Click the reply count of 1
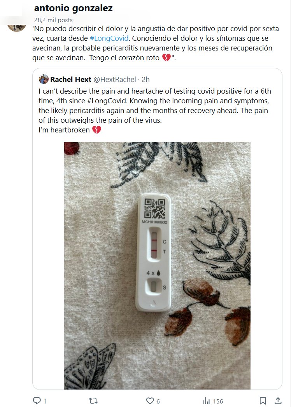This screenshot has height=407, width=291. click(45, 401)
